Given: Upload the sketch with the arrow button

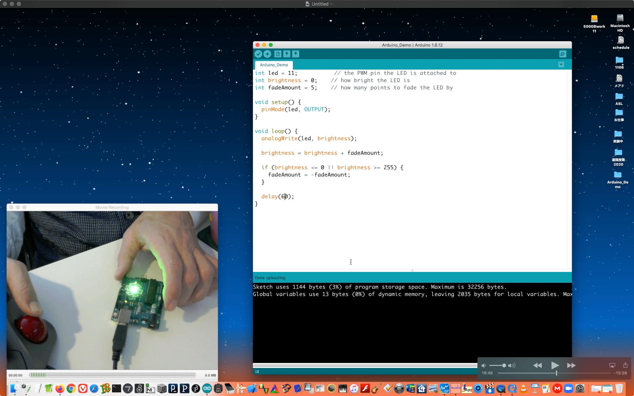Looking at the screenshot, I should pyautogui.click(x=267, y=54).
